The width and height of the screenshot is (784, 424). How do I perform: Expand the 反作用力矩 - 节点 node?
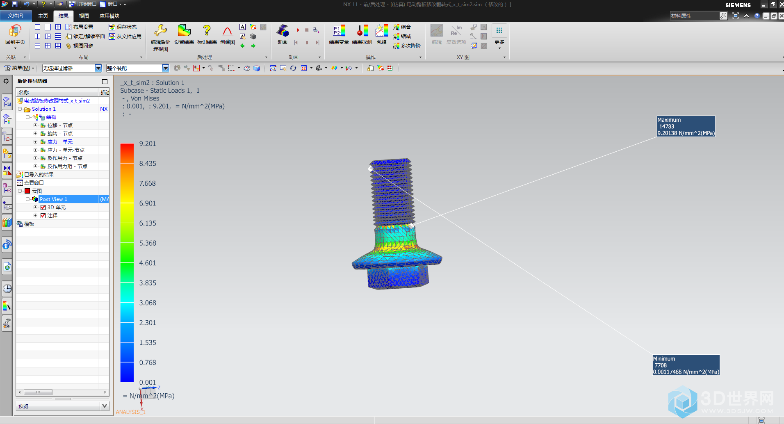[x=36, y=166]
